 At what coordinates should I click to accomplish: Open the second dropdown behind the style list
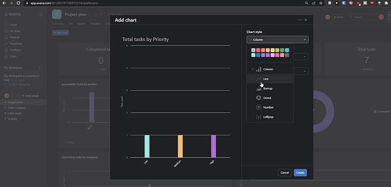[x=301, y=56]
